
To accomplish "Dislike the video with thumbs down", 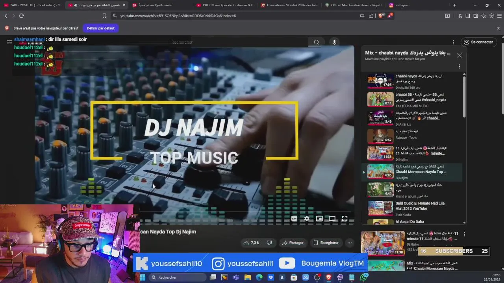I will (269, 243).
